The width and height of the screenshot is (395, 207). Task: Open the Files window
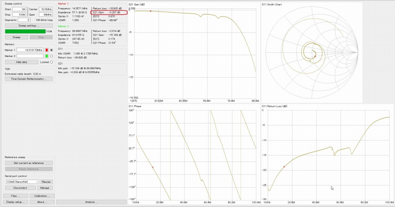click(15, 196)
